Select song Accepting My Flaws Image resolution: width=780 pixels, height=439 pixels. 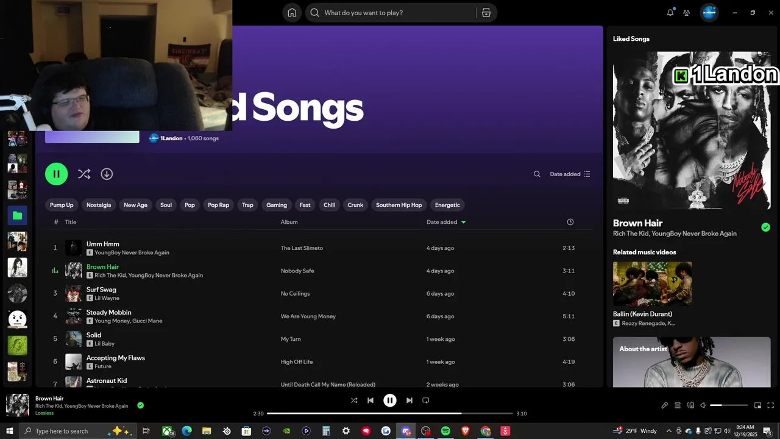(x=115, y=358)
